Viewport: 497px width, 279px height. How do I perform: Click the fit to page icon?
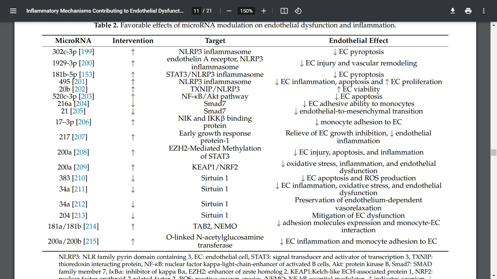(284, 11)
